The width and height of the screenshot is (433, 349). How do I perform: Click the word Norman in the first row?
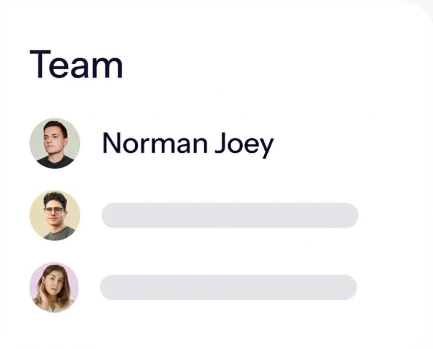[155, 143]
